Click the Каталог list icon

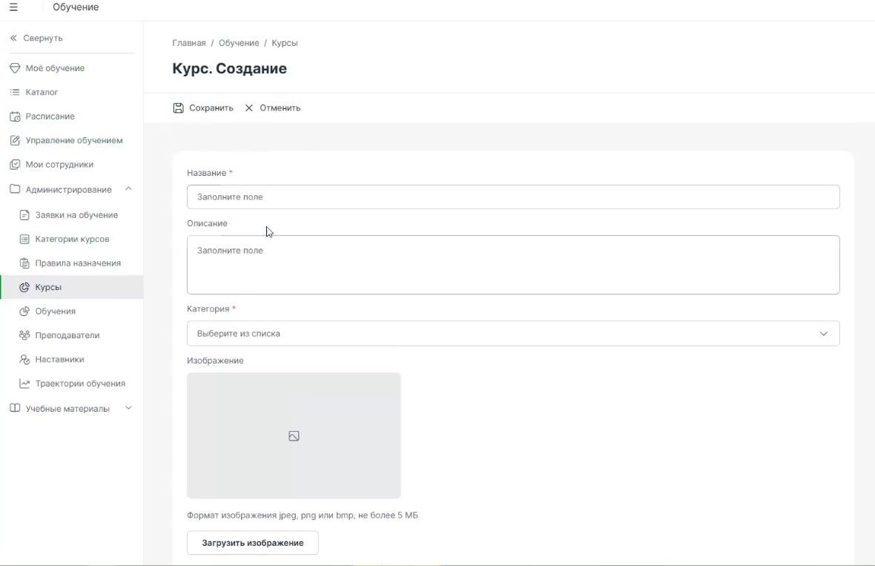click(x=15, y=93)
